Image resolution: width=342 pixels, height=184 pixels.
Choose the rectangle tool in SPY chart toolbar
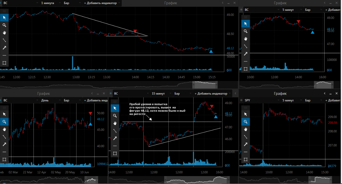(x=245, y=159)
